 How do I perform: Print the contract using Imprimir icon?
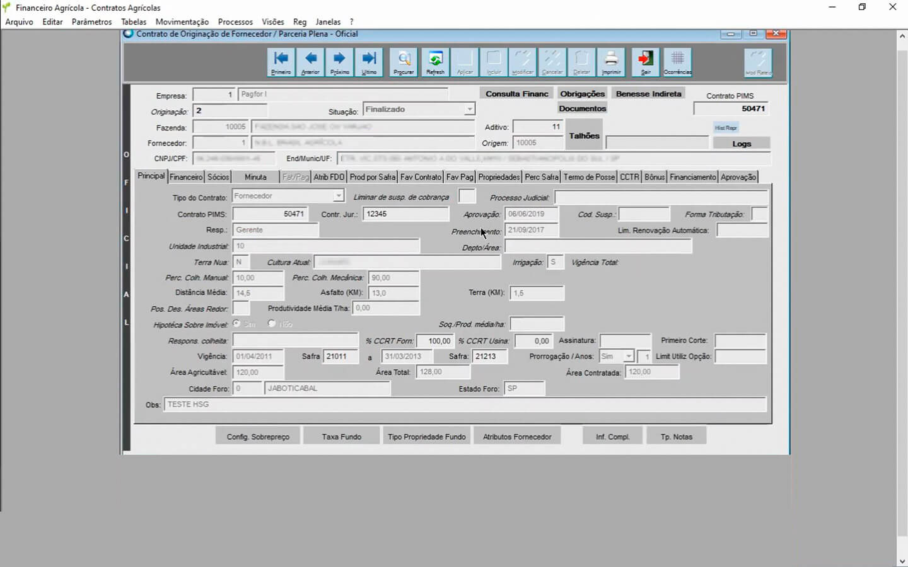(x=611, y=62)
